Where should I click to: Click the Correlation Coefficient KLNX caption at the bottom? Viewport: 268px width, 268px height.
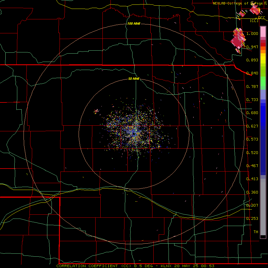(x=135, y=266)
